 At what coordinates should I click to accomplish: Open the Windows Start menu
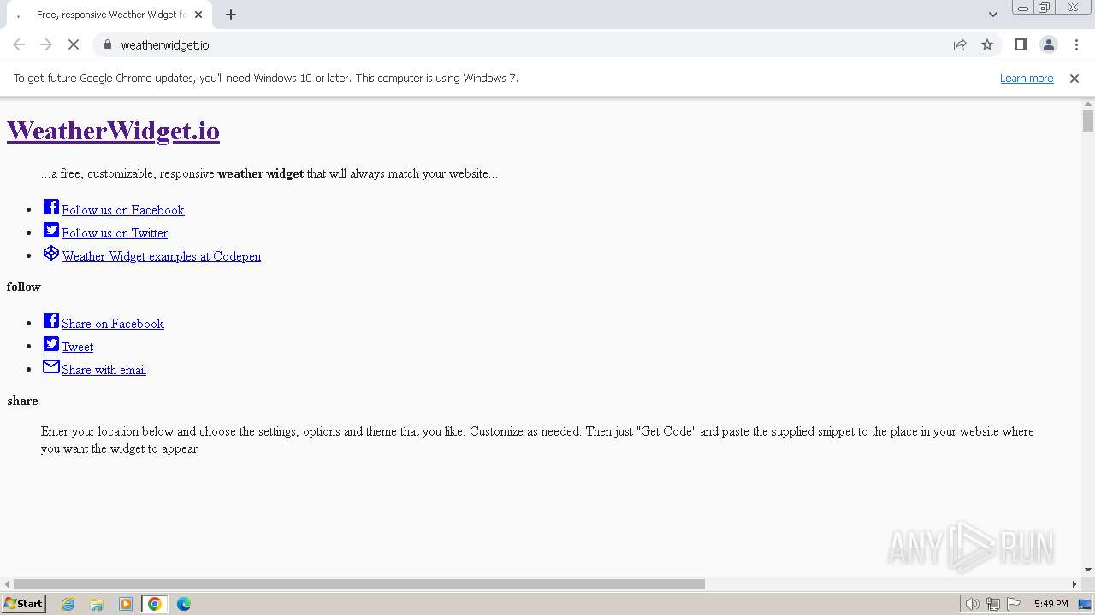click(x=24, y=604)
